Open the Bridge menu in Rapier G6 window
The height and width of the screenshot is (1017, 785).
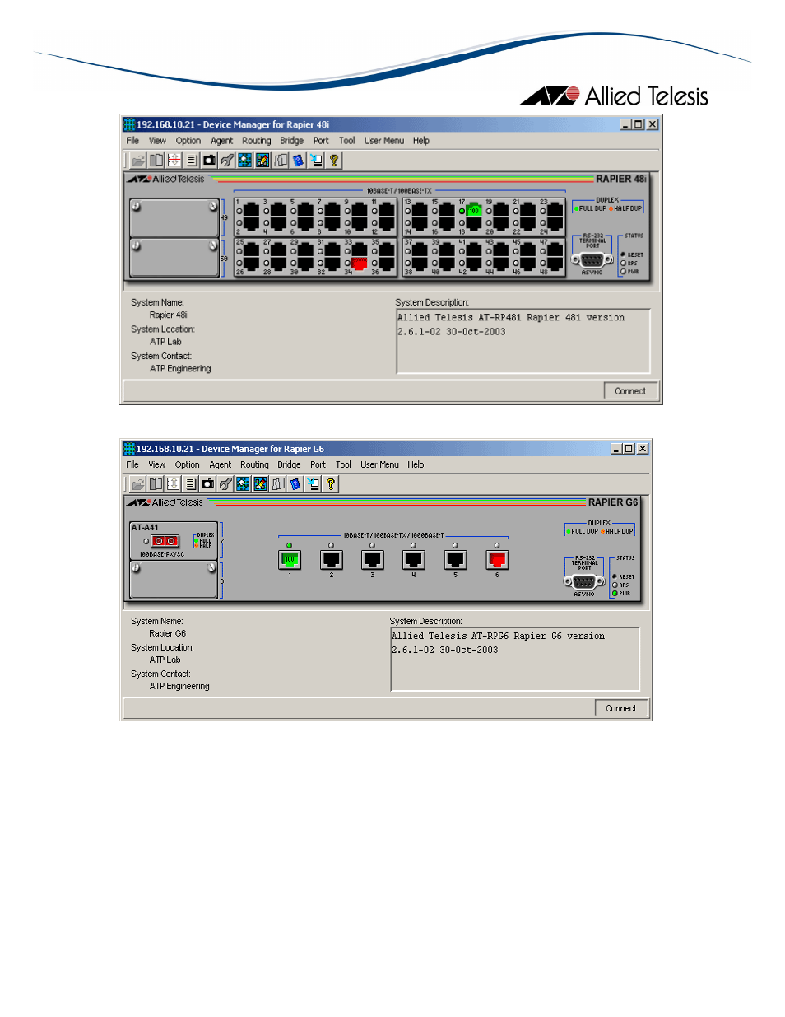290,465
